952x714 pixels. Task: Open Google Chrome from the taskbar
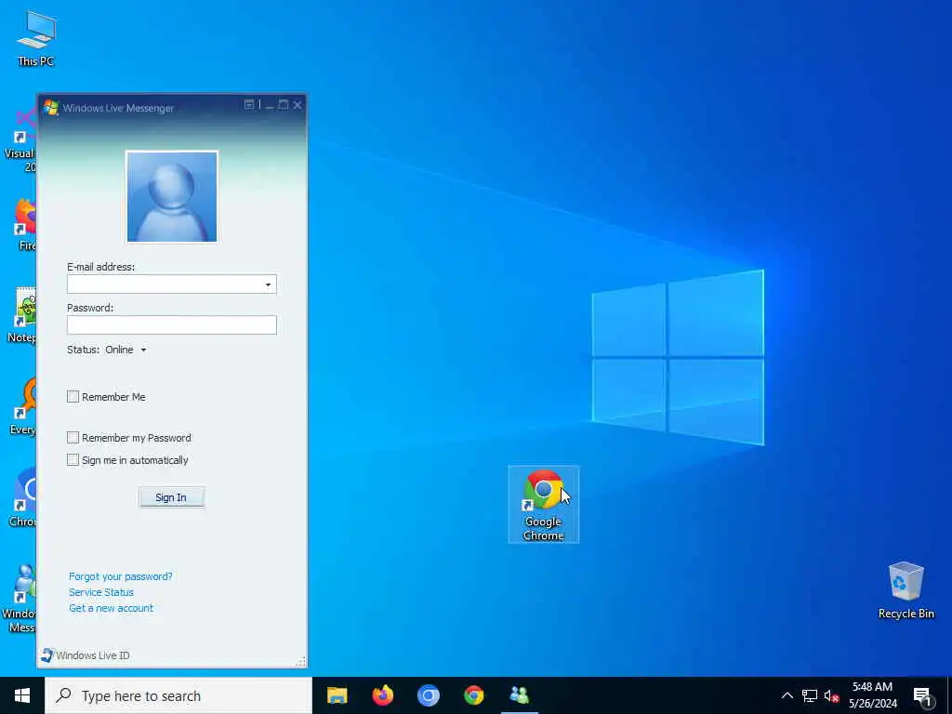[473, 695]
